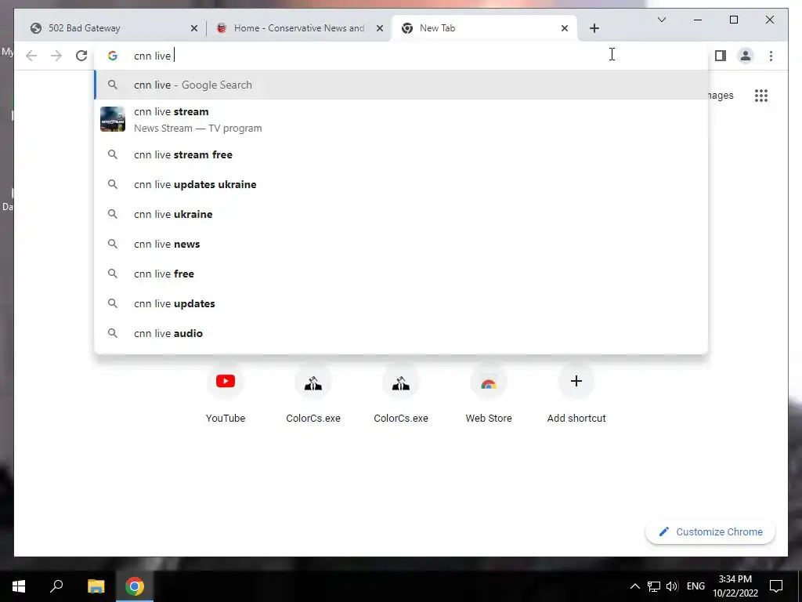Select the 'cnn live updates' suggestion
Viewport: 802px width, 602px height.
coord(402,303)
